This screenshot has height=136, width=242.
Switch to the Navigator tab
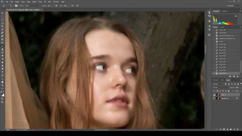click(x=224, y=11)
